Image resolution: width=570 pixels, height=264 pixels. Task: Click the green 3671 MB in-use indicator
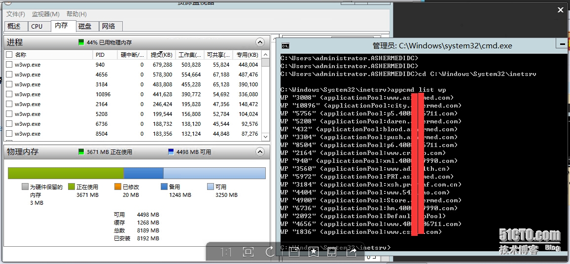pyautogui.click(x=81, y=151)
